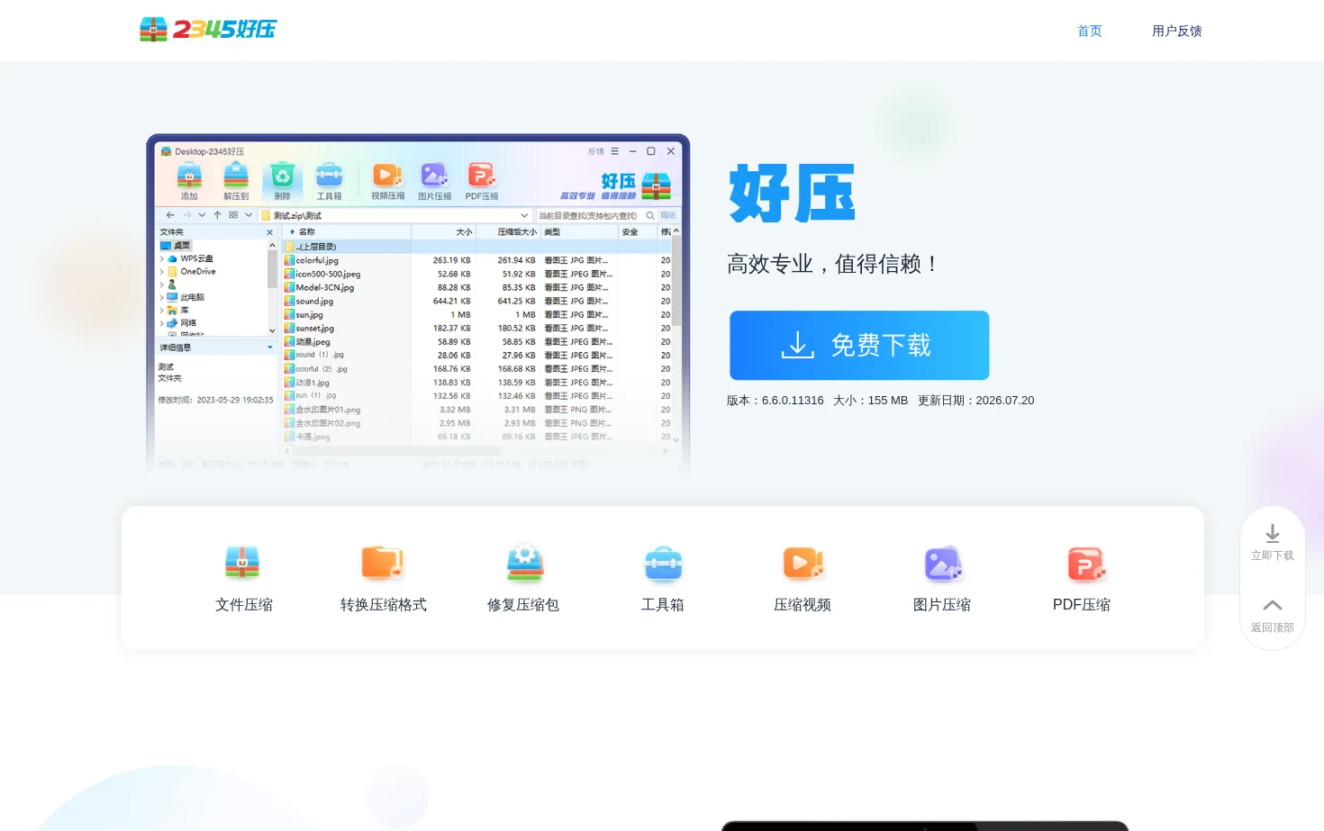Click the file list horizontal scrollbar
Image resolution: width=1324 pixels, height=831 pixels.
point(477,450)
